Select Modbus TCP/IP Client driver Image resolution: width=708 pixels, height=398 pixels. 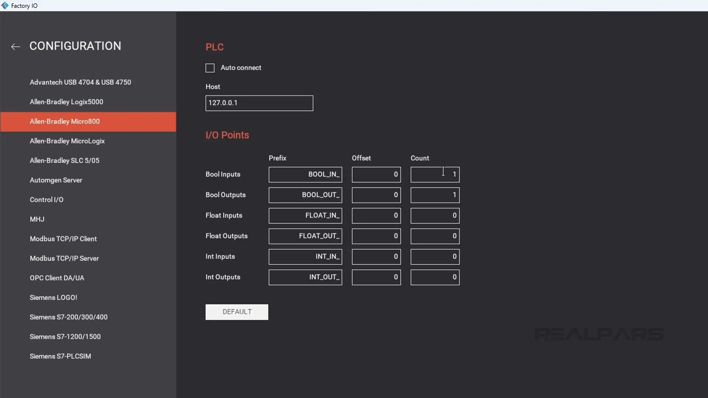pos(88,239)
